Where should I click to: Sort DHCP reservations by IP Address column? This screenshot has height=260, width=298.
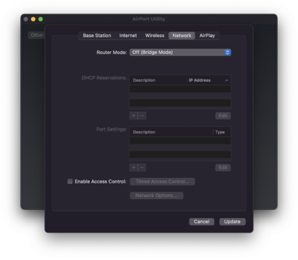(x=208, y=80)
